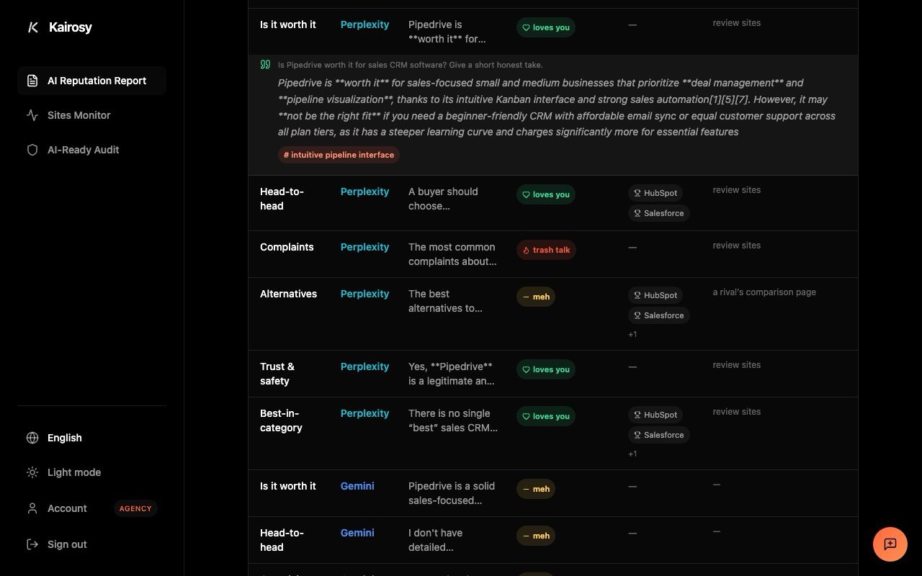Click Salesforce chip in Best-in-category row
The image size is (922, 576).
[x=659, y=435]
